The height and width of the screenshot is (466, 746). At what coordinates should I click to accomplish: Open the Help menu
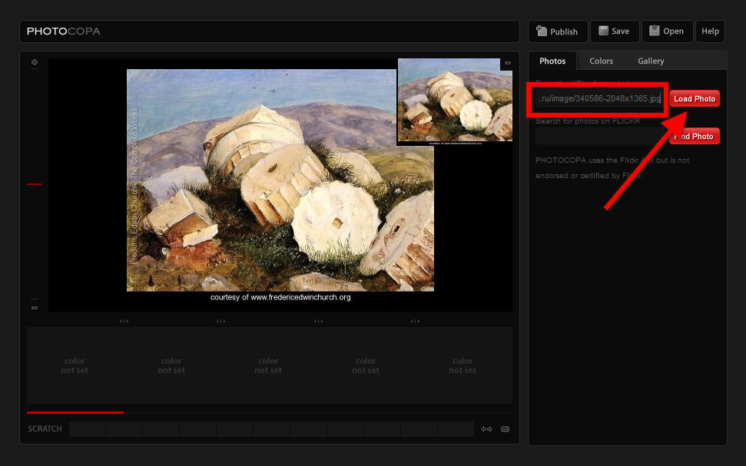pos(710,31)
